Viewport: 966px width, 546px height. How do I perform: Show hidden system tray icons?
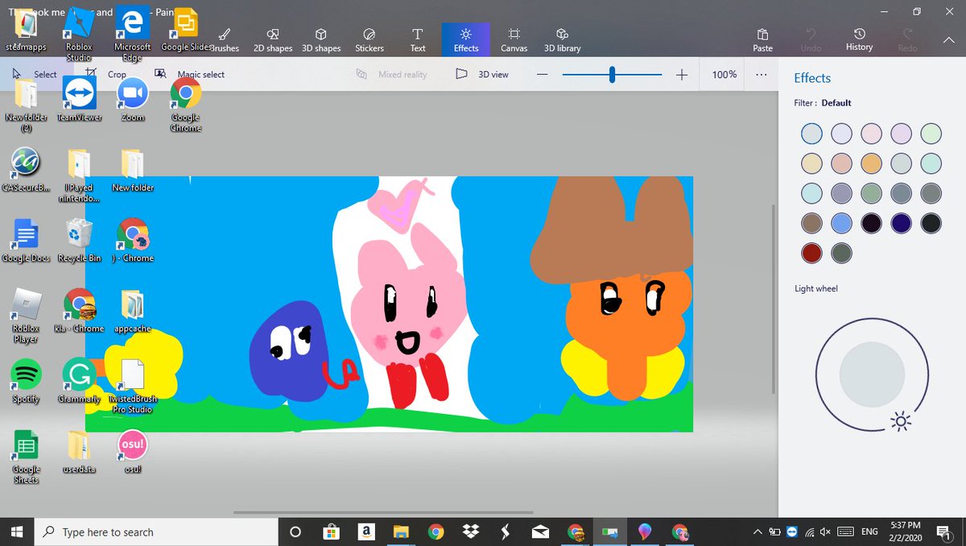click(757, 532)
